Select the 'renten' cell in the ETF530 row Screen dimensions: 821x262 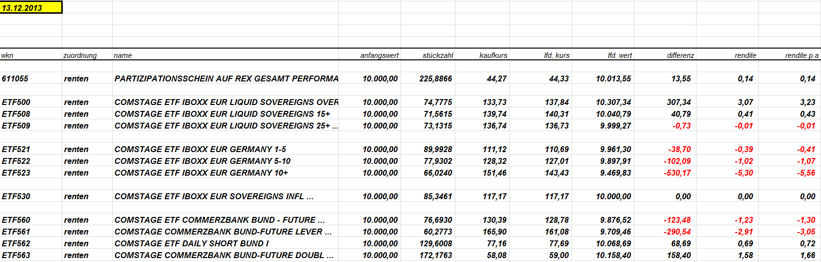pos(87,196)
